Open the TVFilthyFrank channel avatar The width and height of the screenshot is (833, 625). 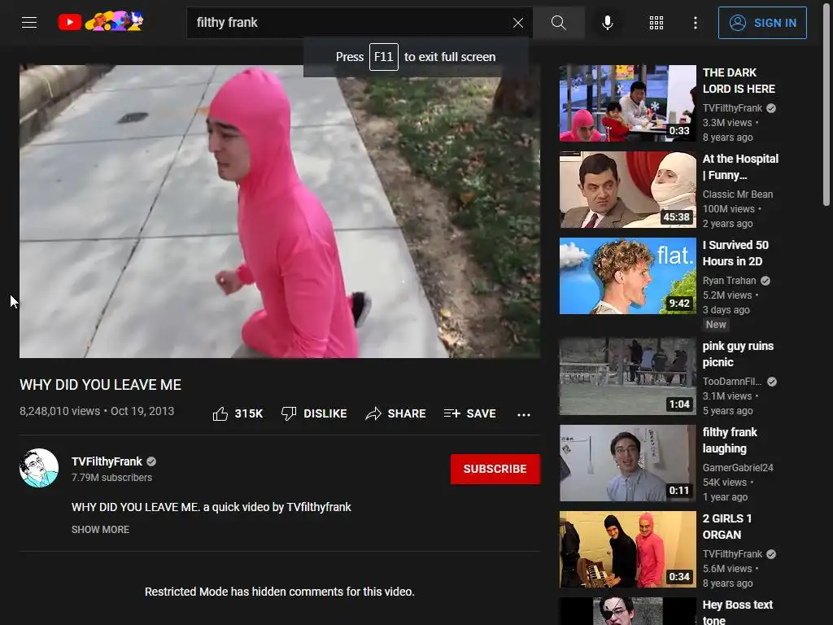(x=39, y=468)
